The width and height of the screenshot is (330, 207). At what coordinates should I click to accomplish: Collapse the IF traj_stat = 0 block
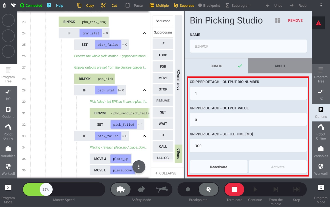[x=144, y=33]
